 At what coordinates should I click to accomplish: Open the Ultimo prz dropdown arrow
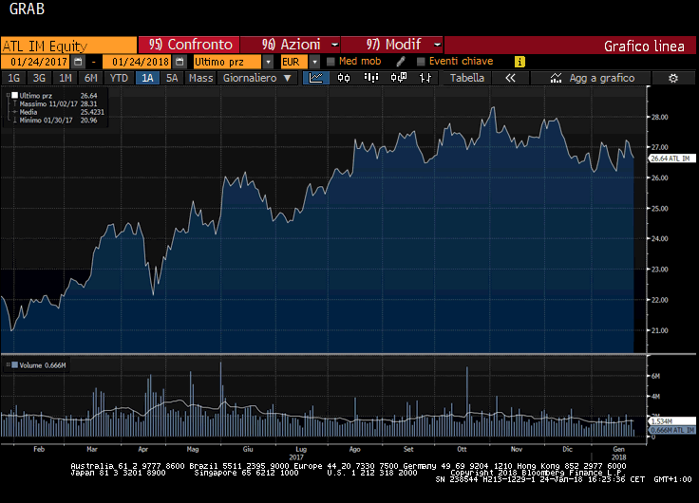click(268, 62)
